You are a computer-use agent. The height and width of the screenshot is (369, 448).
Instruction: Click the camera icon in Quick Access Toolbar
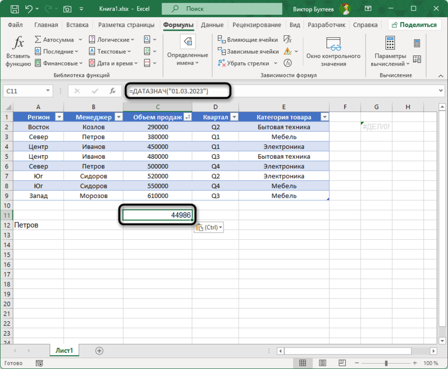pyautogui.click(x=67, y=9)
